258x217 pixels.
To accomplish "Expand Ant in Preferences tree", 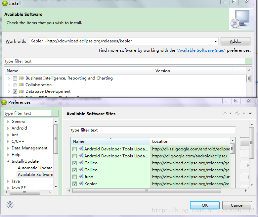I will (x=8, y=135).
